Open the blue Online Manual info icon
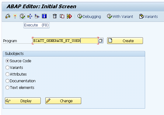Viewport: 164px width, 115px height. point(44,16)
